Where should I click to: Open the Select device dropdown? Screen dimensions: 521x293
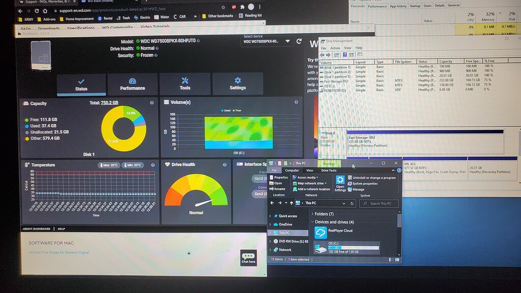[288, 41]
